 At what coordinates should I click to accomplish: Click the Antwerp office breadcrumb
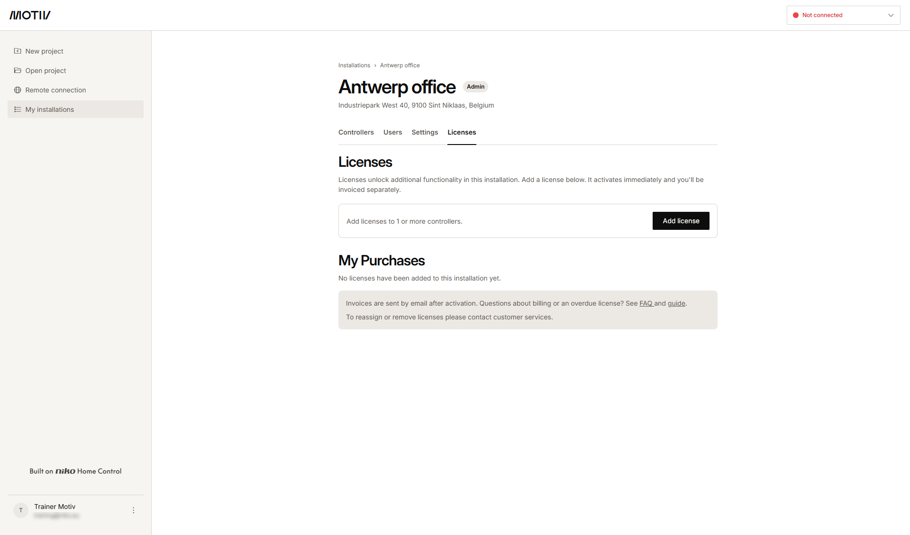(400, 65)
